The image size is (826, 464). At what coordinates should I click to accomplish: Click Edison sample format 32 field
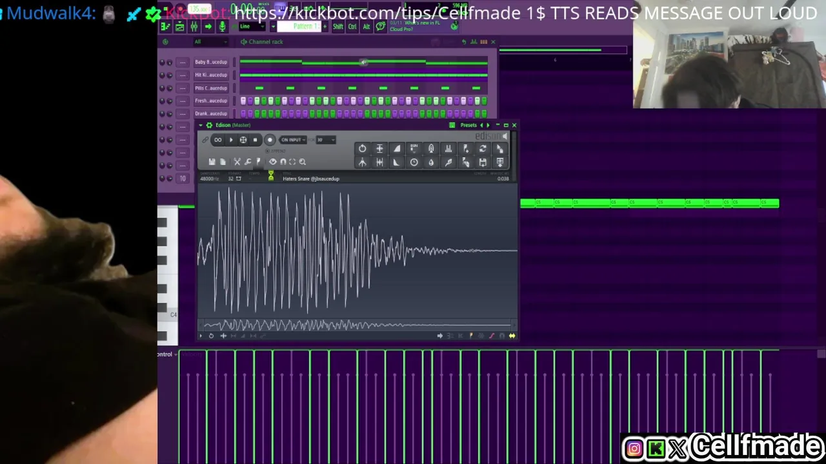tap(234, 179)
